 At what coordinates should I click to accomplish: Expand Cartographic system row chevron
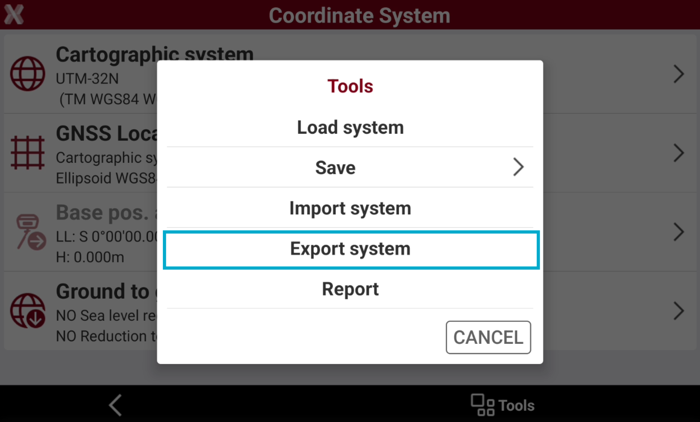(679, 74)
